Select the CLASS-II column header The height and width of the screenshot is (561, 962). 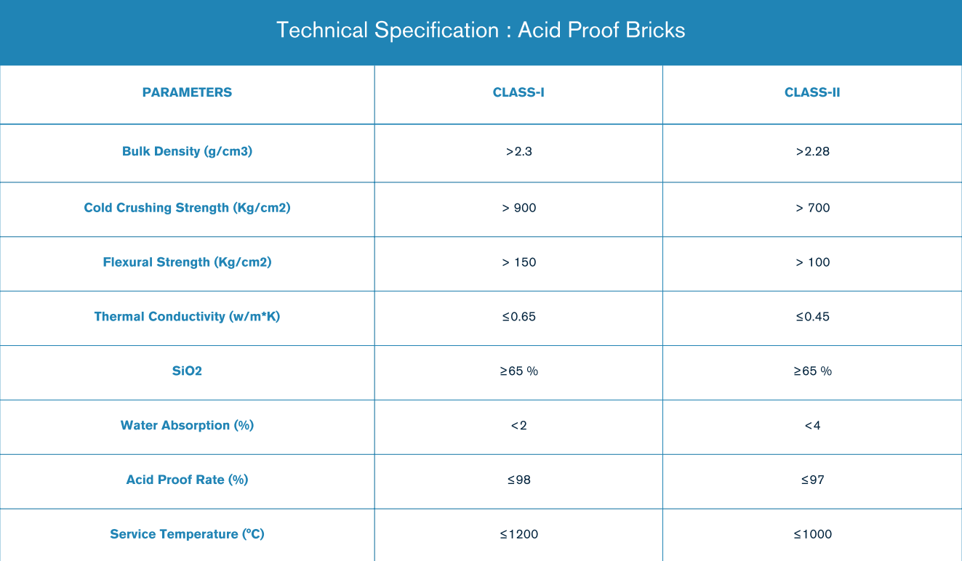coord(812,92)
